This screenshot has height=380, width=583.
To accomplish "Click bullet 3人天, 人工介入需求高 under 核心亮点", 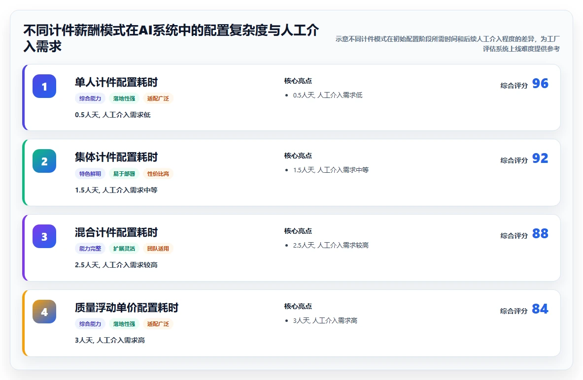I will point(325,320).
